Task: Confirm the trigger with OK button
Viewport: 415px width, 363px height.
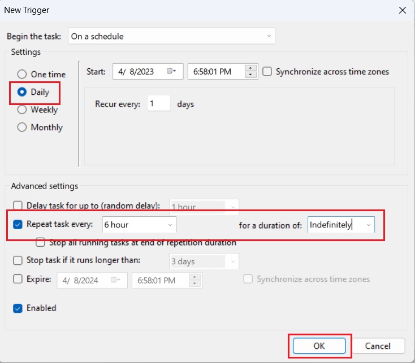Action: pyautogui.click(x=319, y=346)
